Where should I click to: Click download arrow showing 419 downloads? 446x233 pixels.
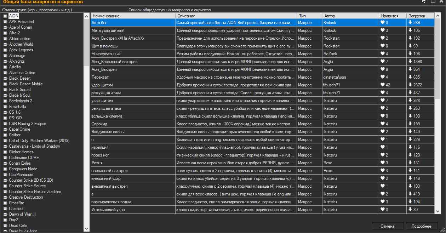click(410, 194)
